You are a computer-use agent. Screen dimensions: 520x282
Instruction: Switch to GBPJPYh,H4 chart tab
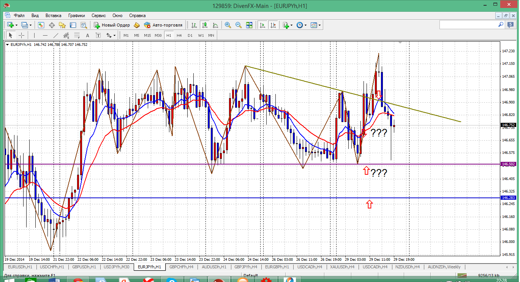tap(246, 267)
